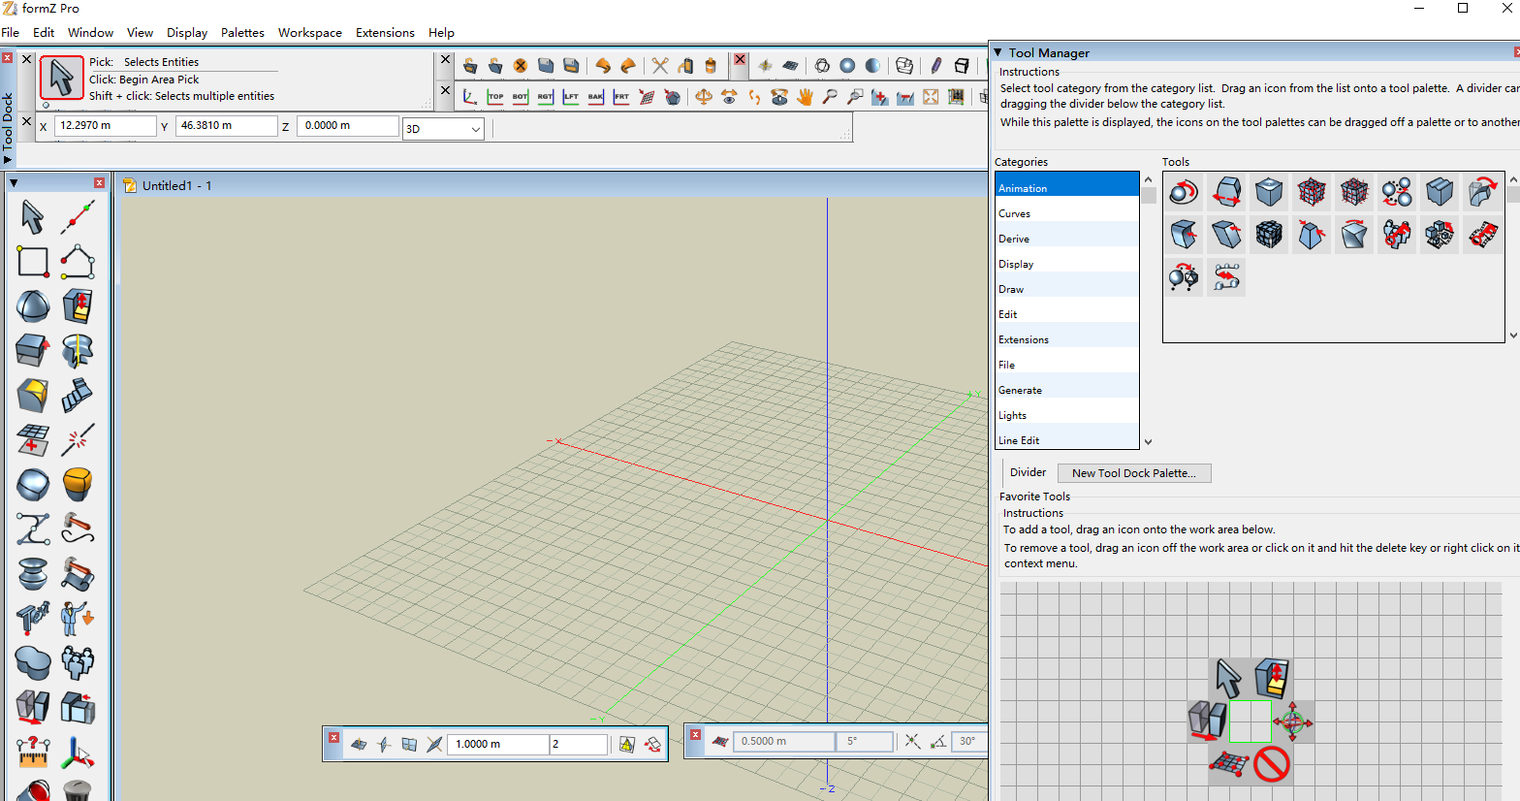Expand the Tool Dock arrow
This screenshot has width=1520, height=801.
[x=8, y=160]
